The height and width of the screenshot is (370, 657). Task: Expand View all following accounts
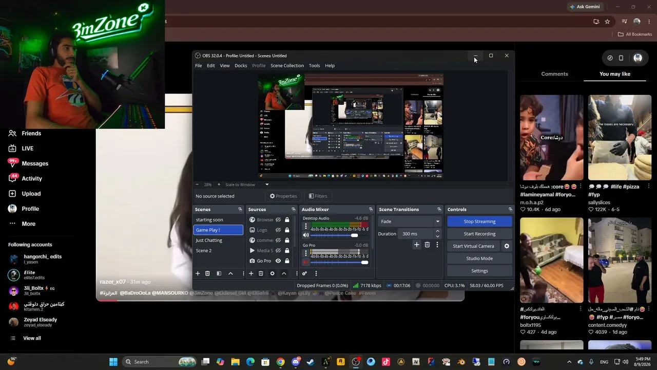26,338
